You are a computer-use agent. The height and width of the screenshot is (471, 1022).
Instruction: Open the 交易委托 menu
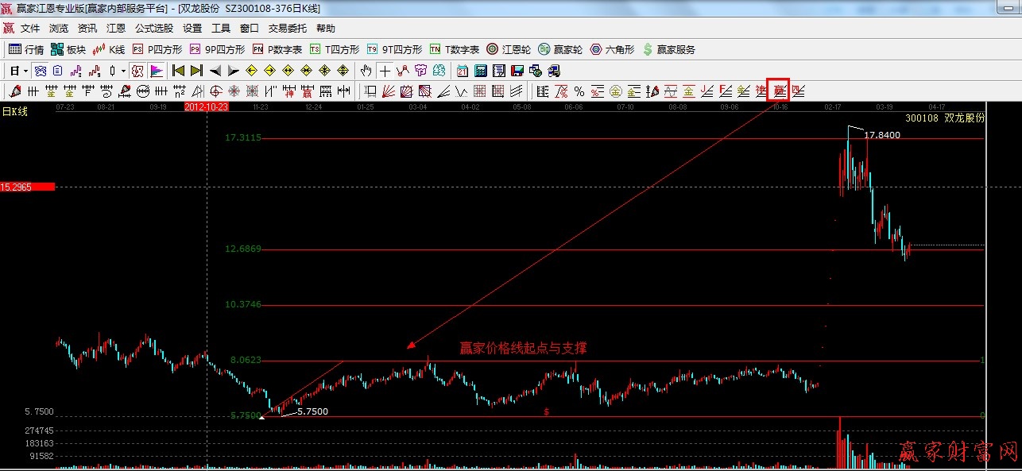click(287, 29)
